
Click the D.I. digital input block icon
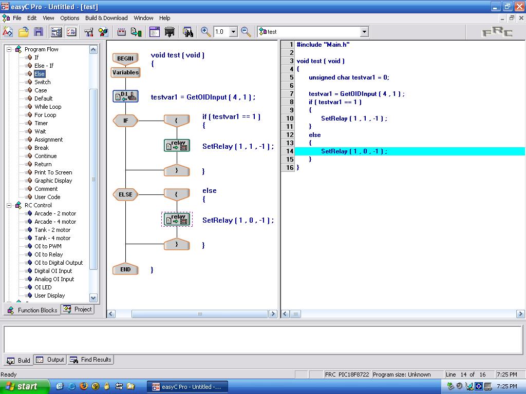[x=125, y=96]
